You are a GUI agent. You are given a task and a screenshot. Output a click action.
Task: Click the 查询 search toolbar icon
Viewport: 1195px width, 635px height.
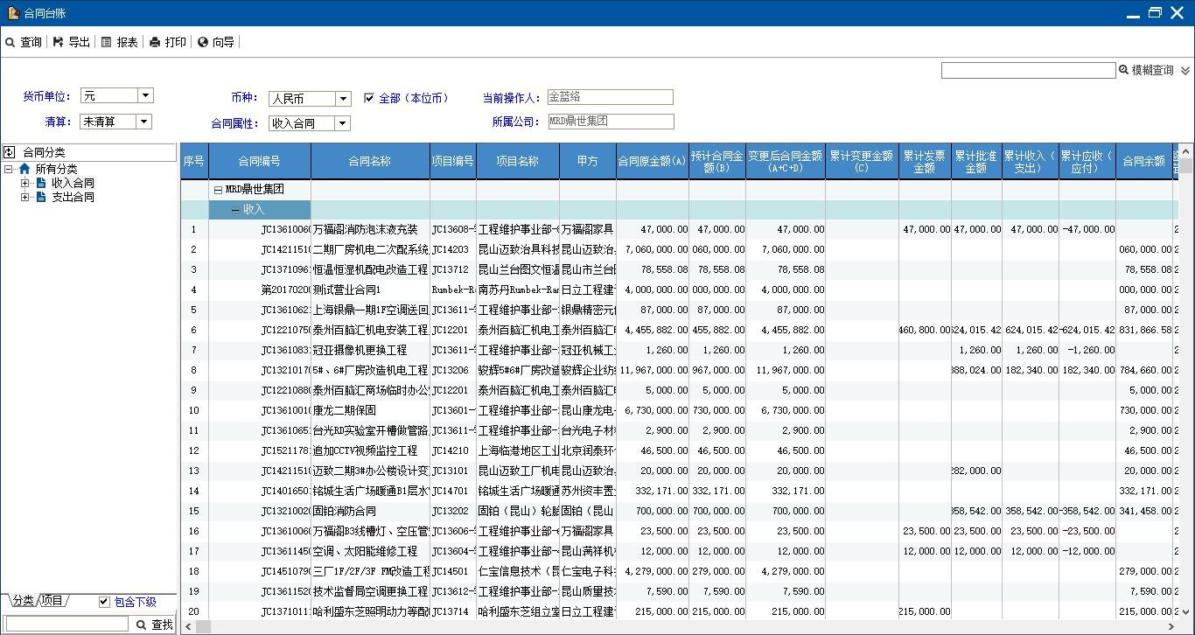coord(10,42)
